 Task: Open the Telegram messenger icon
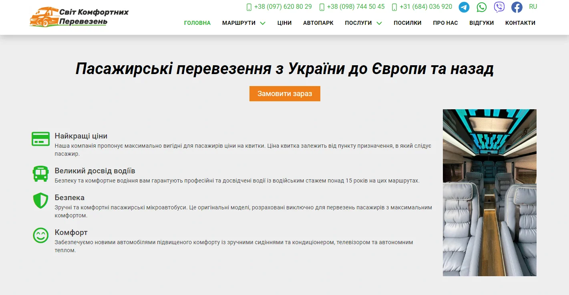464,7
